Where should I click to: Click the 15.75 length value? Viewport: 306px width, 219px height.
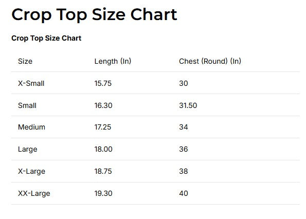pos(103,83)
